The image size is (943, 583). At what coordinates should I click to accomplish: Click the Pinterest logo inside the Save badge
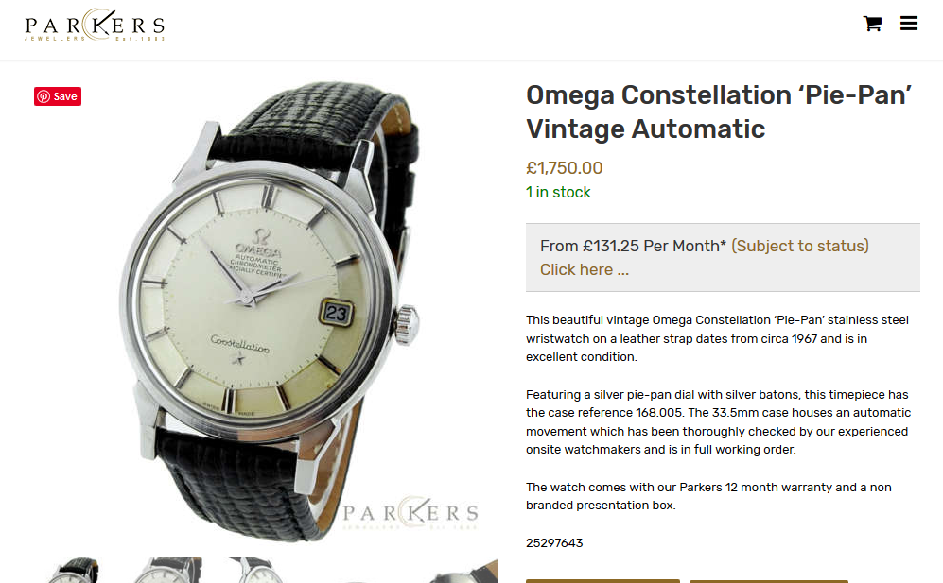pyautogui.click(x=44, y=96)
